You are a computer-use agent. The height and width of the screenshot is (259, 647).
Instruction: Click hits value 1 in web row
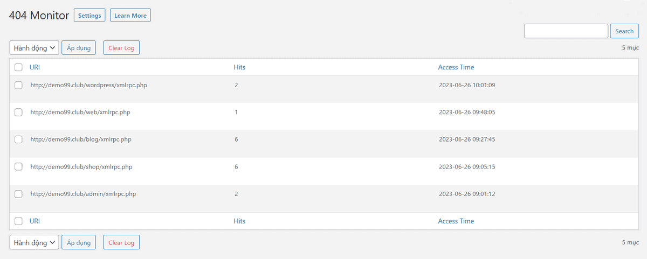(x=237, y=112)
